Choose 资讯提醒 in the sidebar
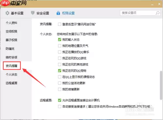Viewport: 163px width, 120px height. pyautogui.click(x=11, y=66)
